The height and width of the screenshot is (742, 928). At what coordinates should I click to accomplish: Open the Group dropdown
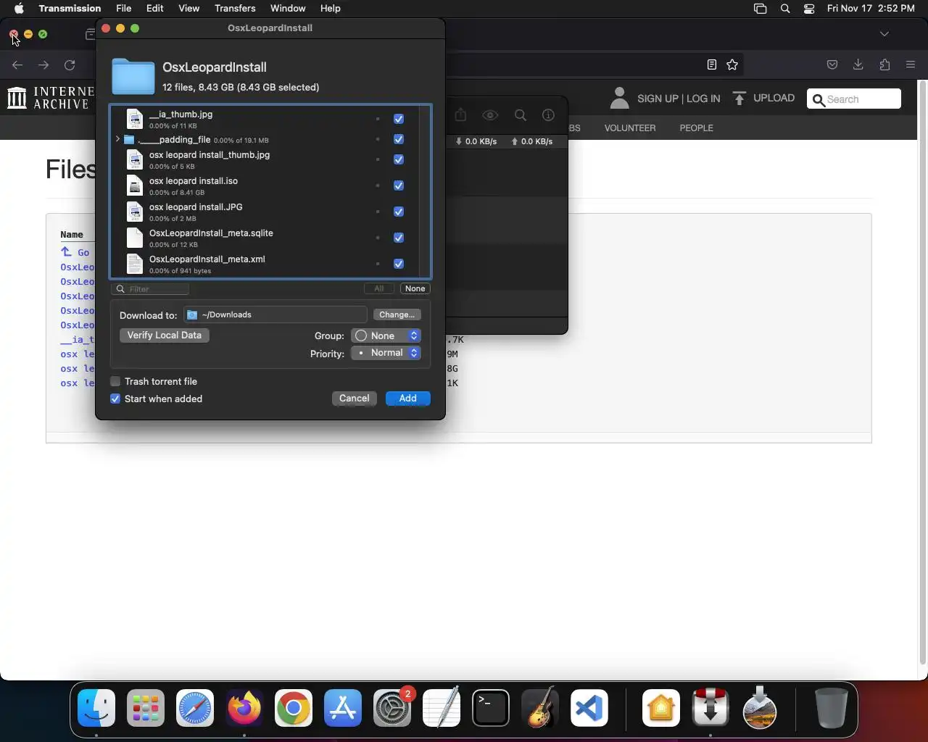click(386, 335)
